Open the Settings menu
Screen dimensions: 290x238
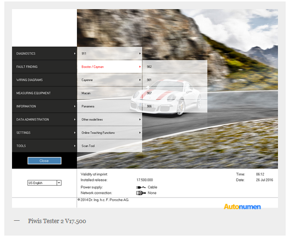click(44, 132)
